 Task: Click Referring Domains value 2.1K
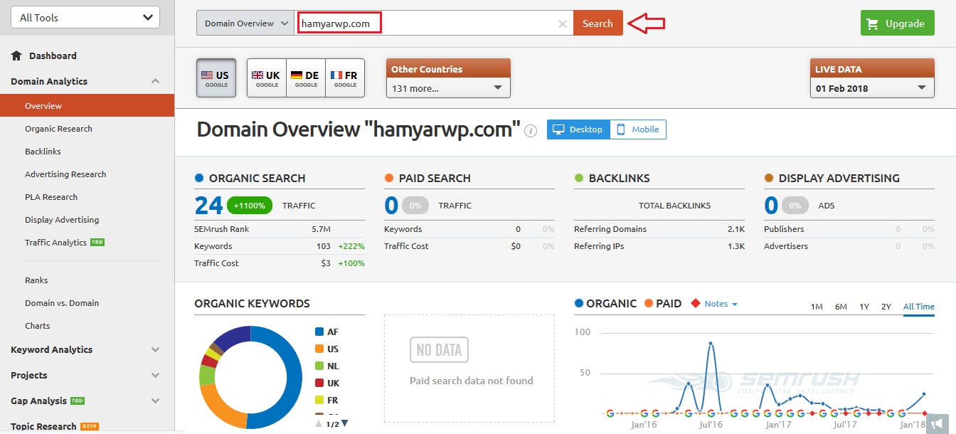click(736, 229)
